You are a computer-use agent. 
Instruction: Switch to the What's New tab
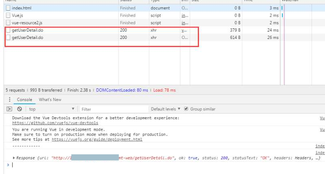tap(50, 99)
